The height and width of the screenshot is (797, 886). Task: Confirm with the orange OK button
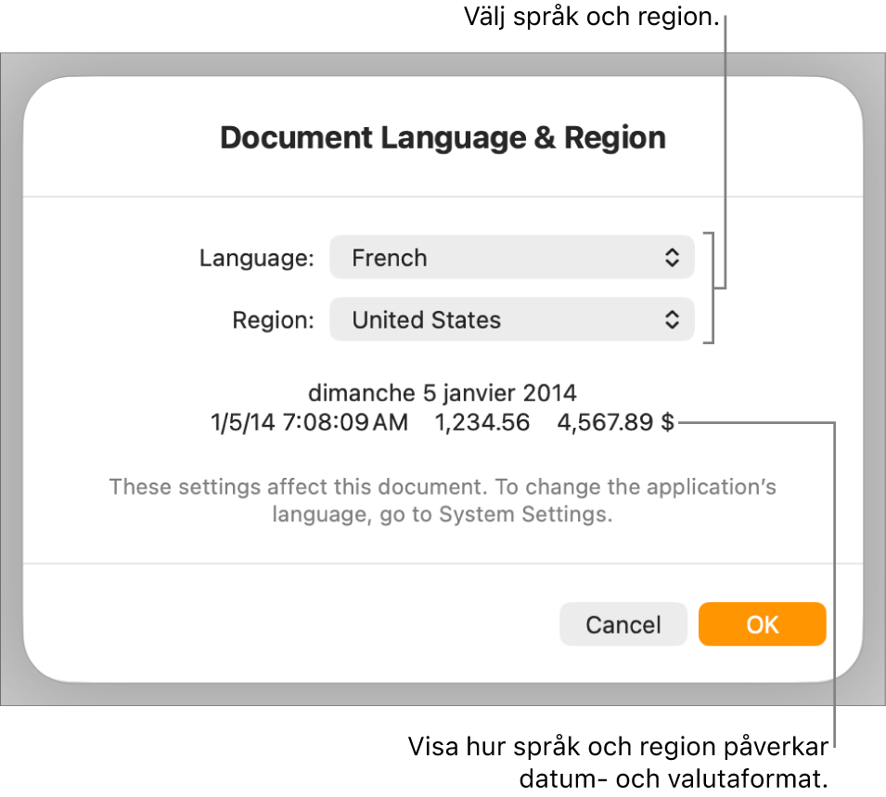763,624
